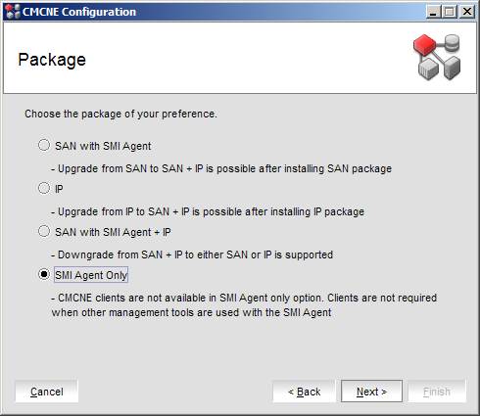Screen dimensions: 480x416
Task: Click the CMCNE app icon in title bar
Action: click(x=13, y=12)
